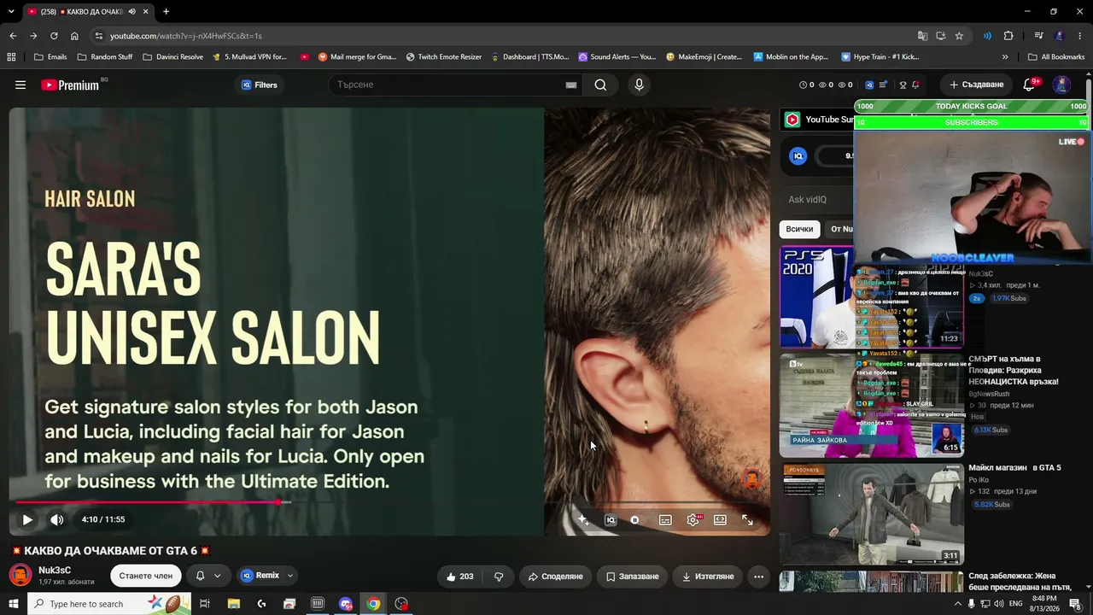Reload the current page
This screenshot has width=1093, height=615.
tap(54, 36)
